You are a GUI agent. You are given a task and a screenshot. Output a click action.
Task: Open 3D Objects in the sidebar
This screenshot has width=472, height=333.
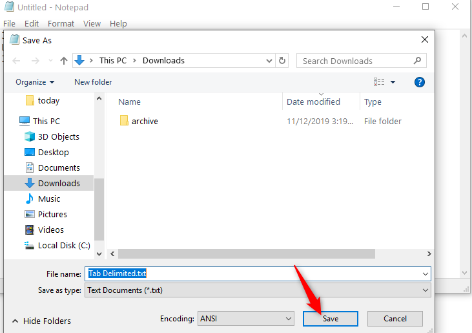[58, 136]
